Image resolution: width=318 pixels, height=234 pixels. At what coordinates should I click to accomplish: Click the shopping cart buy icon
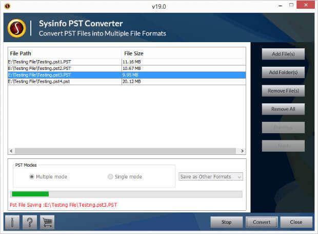tap(47, 222)
